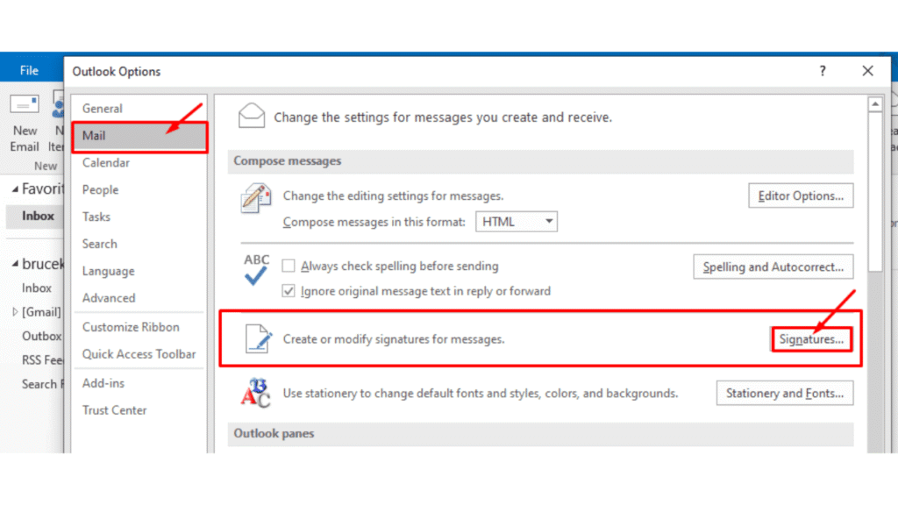This screenshot has height=505, width=898.
Task: Click the options scrollbar up arrow
Action: (x=875, y=105)
